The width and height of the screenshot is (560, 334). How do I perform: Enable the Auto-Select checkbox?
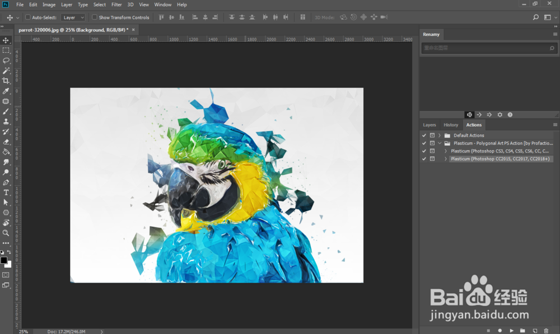point(28,17)
